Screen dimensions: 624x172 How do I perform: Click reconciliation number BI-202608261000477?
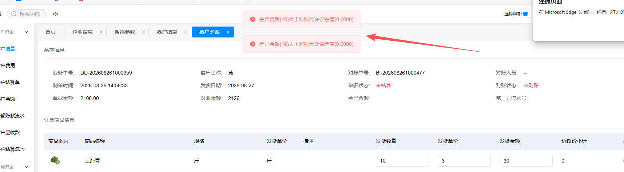tap(400, 73)
